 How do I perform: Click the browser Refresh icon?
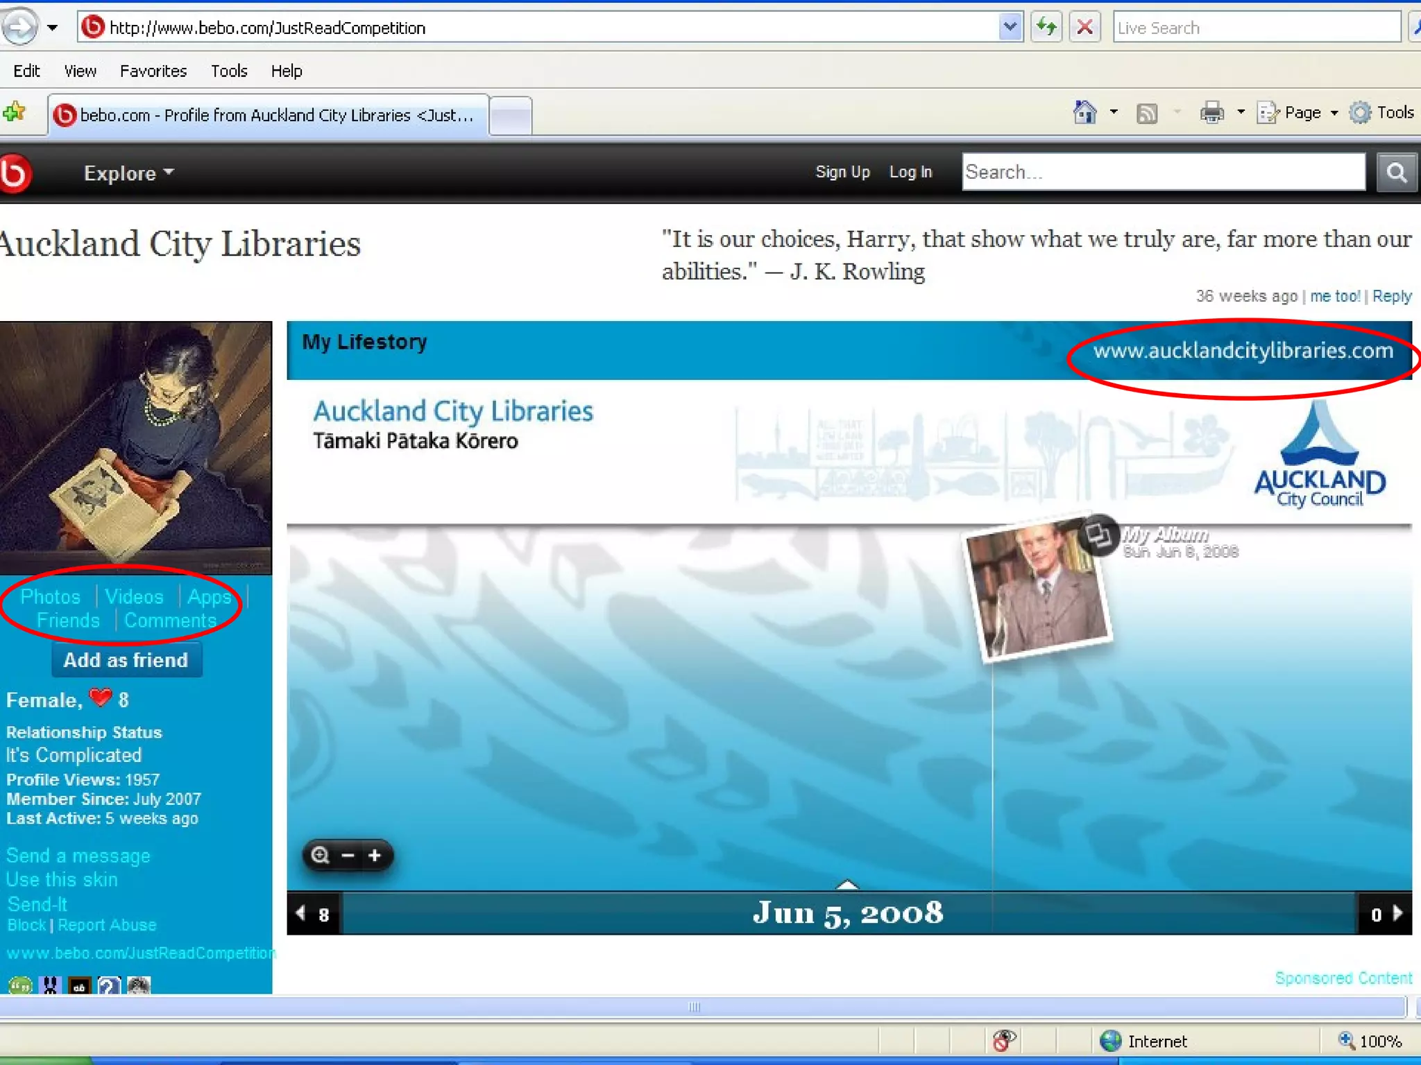[x=1046, y=28]
